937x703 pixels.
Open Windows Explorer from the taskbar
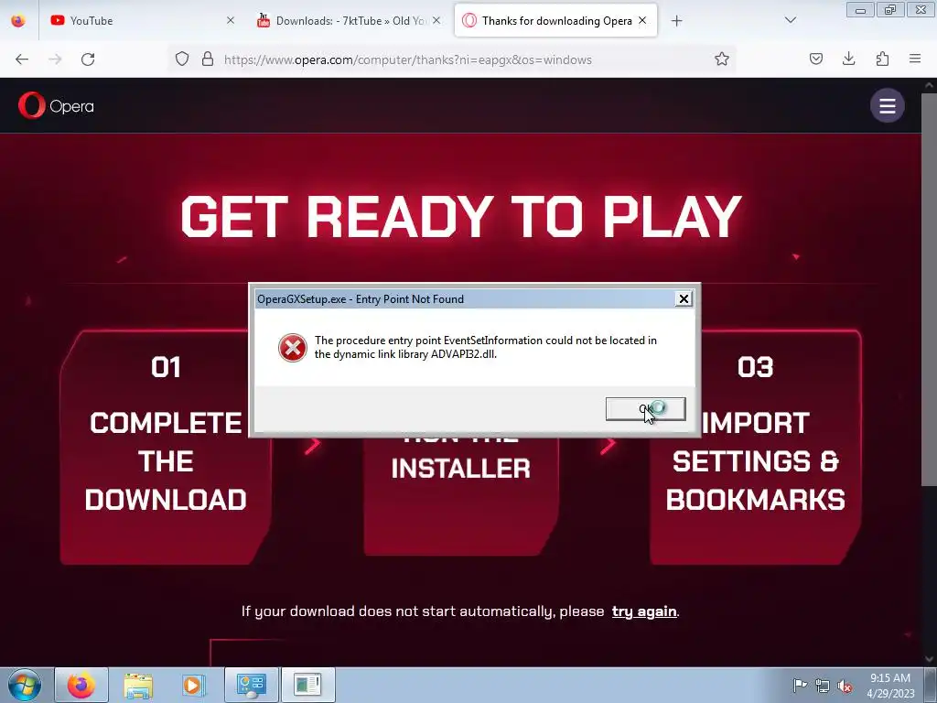[138, 685]
